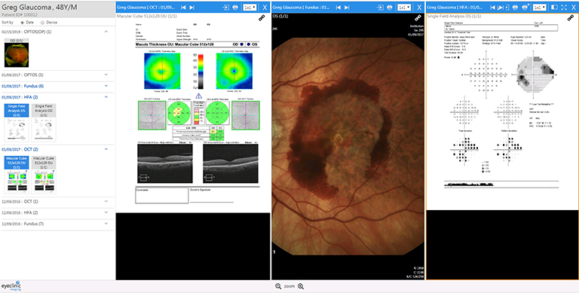Viewport: 579px width, 293px height.
Task: Click the patient name Greg Glaucoma header
Action: 39,7
